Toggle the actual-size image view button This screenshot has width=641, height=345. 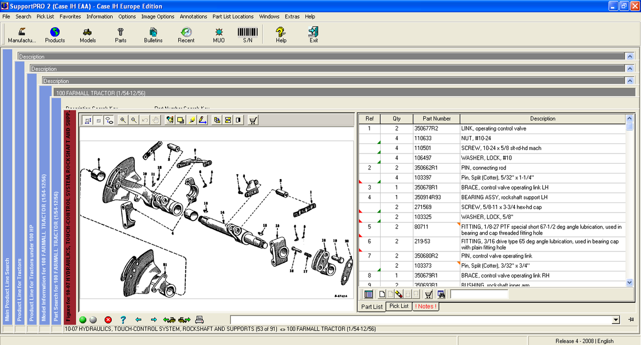[98, 120]
